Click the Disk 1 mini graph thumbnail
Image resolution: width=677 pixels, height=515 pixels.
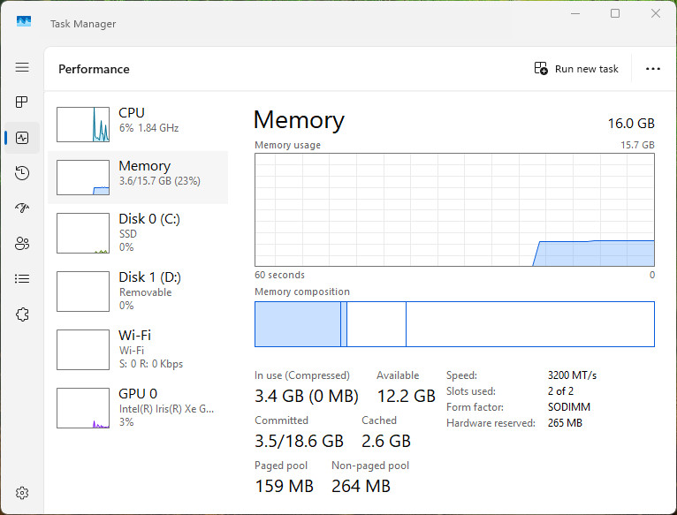[x=83, y=292]
